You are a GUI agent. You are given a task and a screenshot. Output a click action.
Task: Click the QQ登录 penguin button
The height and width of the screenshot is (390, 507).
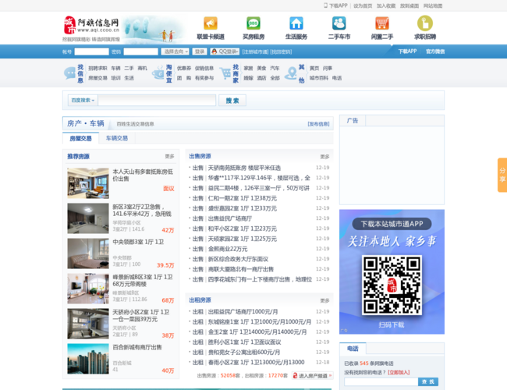click(225, 51)
